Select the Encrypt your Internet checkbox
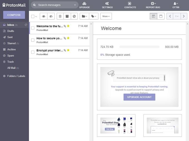Image resolution: width=189 pixels, height=141 pixels. coord(33,52)
